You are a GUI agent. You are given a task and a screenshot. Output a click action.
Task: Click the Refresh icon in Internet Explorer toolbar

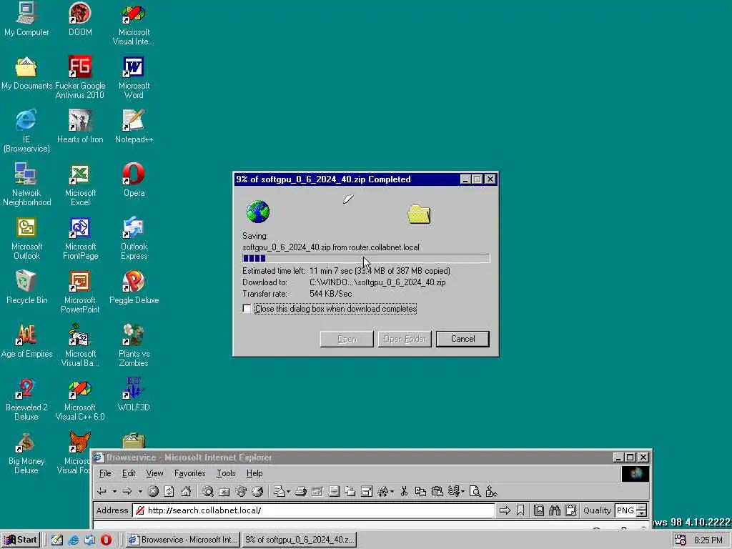[169, 491]
